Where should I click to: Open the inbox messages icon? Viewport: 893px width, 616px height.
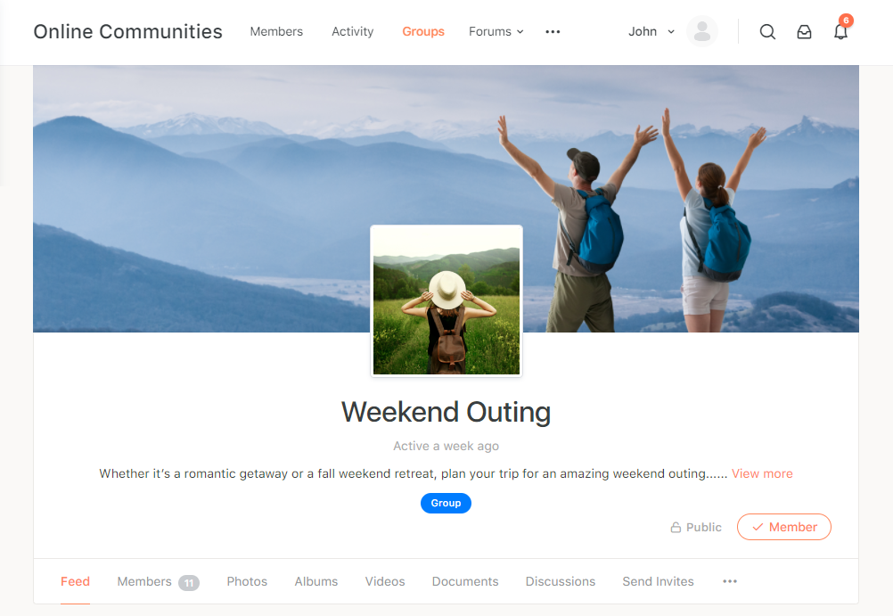point(804,32)
